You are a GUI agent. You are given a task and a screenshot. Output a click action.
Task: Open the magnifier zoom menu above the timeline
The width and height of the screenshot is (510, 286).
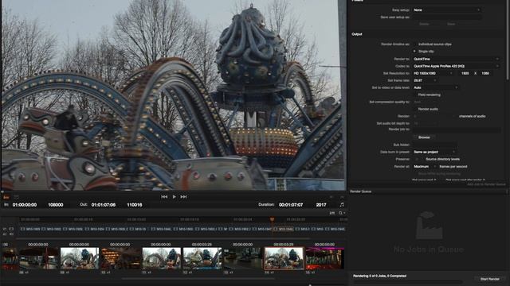click(342, 213)
